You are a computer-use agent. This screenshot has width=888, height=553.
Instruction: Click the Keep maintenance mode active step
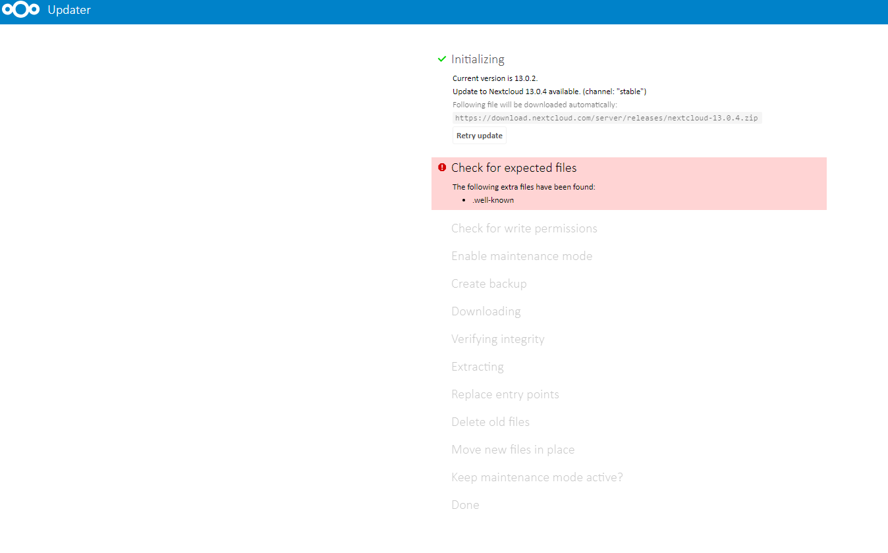coord(537,477)
